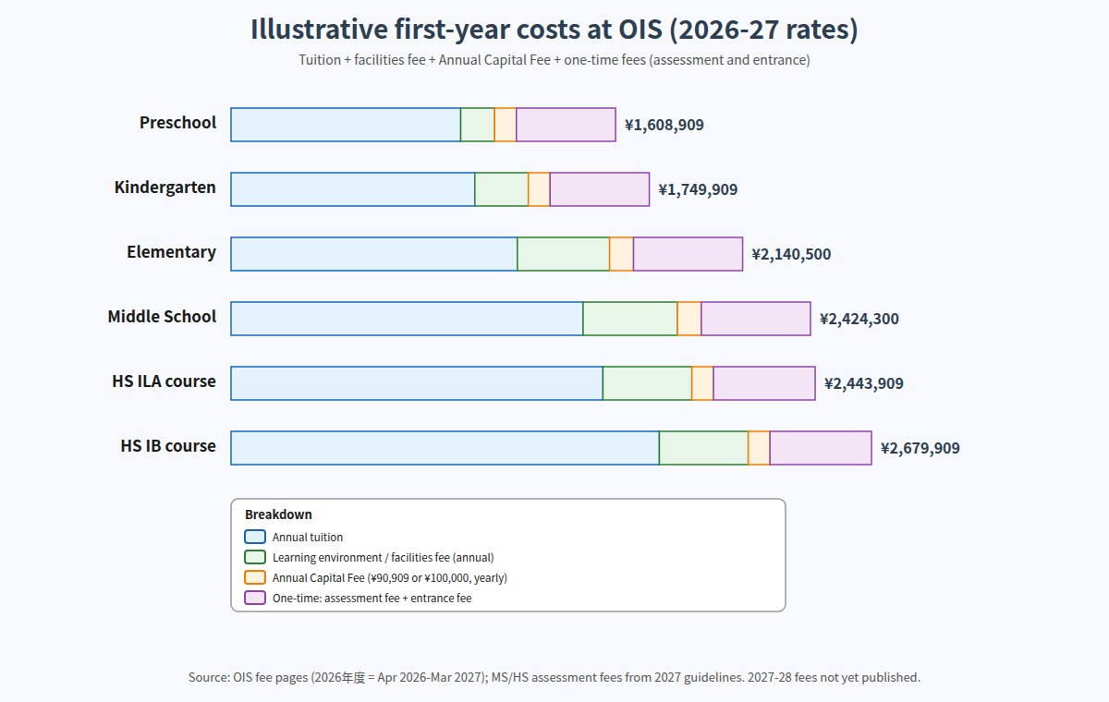Screen dimensions: 1109x702
Task: Click the ¥2,443,909 total value
Action: (864, 383)
